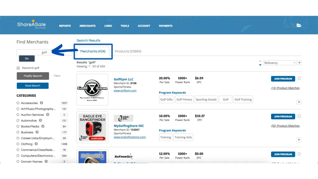The image size is (318, 179).
Task: Open the Merchants menu
Action: click(87, 26)
